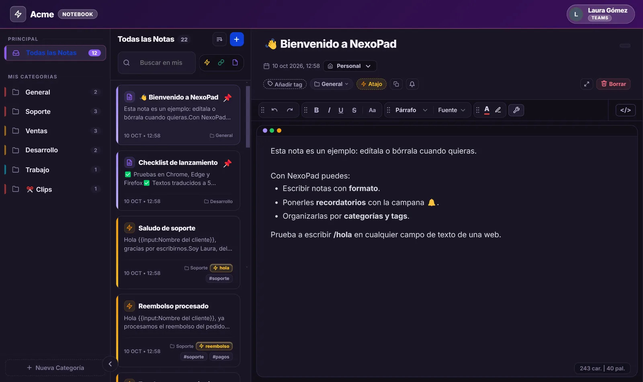Click first toolbar group drag handle
Image resolution: width=643 pixels, height=382 pixels.
pos(263,110)
